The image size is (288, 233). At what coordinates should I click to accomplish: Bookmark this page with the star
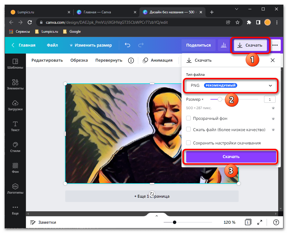[x=237, y=22]
